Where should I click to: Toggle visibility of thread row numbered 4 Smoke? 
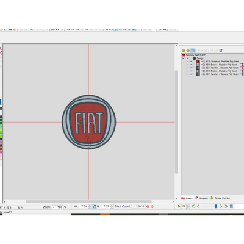(191, 71)
